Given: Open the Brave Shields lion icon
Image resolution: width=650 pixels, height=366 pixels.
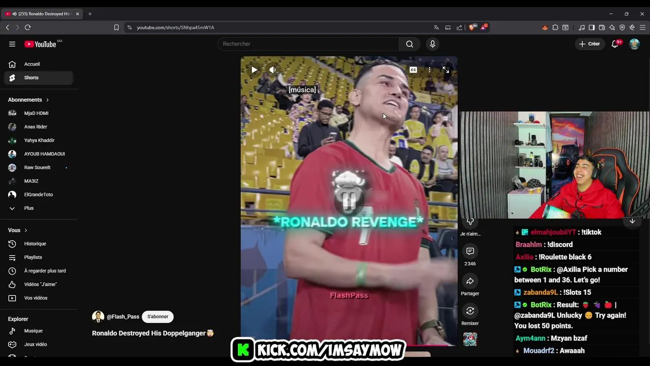Looking at the screenshot, I should tap(472, 27).
